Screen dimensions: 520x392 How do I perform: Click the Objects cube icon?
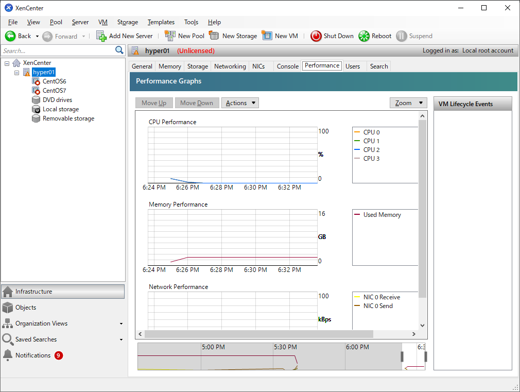pos(7,308)
